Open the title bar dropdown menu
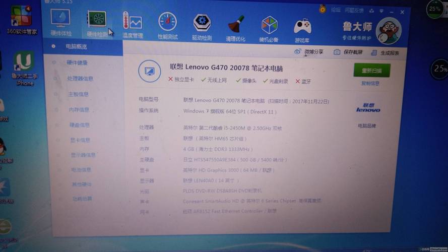The height and width of the screenshot is (252, 448). coord(381,11)
